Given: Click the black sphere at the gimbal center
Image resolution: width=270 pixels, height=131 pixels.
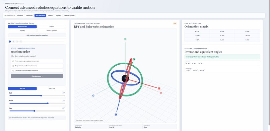Looking at the screenshot, I should (x=125, y=78).
